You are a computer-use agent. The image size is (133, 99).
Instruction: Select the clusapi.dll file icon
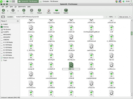coord(31,65)
